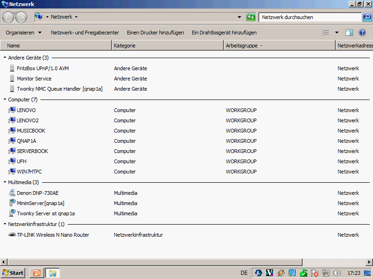Sort by the Name column header
Image resolution: width=373 pixels, height=279 pixels.
[56, 46]
